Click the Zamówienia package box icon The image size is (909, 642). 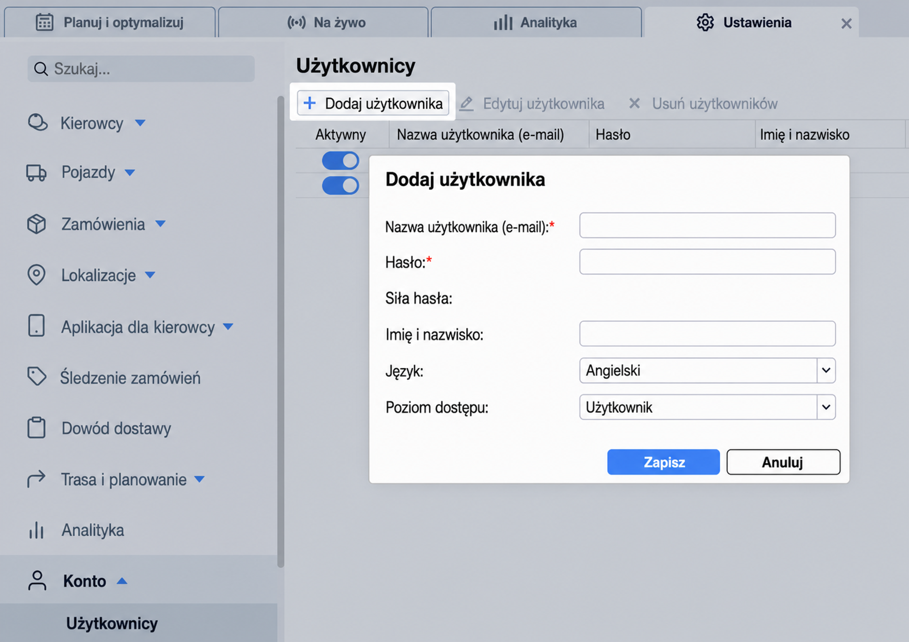36,224
